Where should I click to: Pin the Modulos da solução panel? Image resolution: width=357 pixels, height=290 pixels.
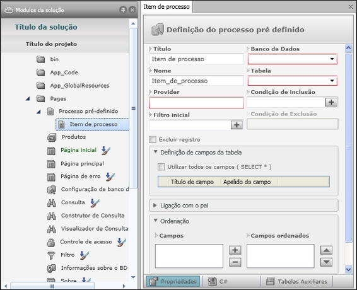click(123, 10)
